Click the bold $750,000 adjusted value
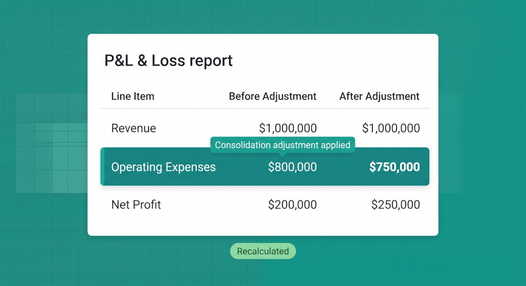Viewport: 526px width, 286px height. tap(394, 167)
